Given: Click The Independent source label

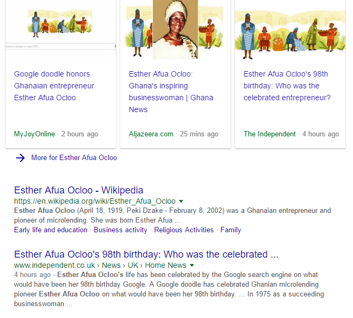Looking at the screenshot, I should 269,134.
